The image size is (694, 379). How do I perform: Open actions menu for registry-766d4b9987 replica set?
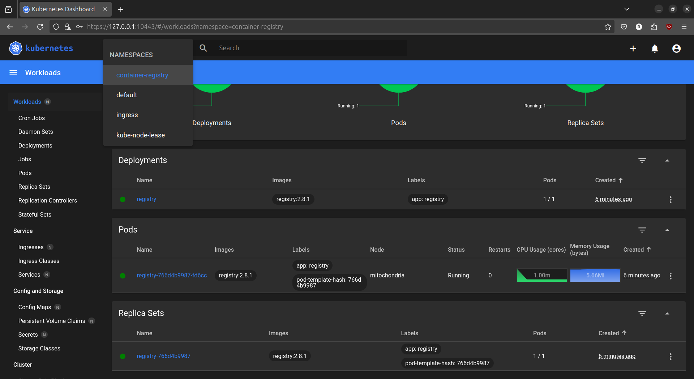click(x=671, y=357)
